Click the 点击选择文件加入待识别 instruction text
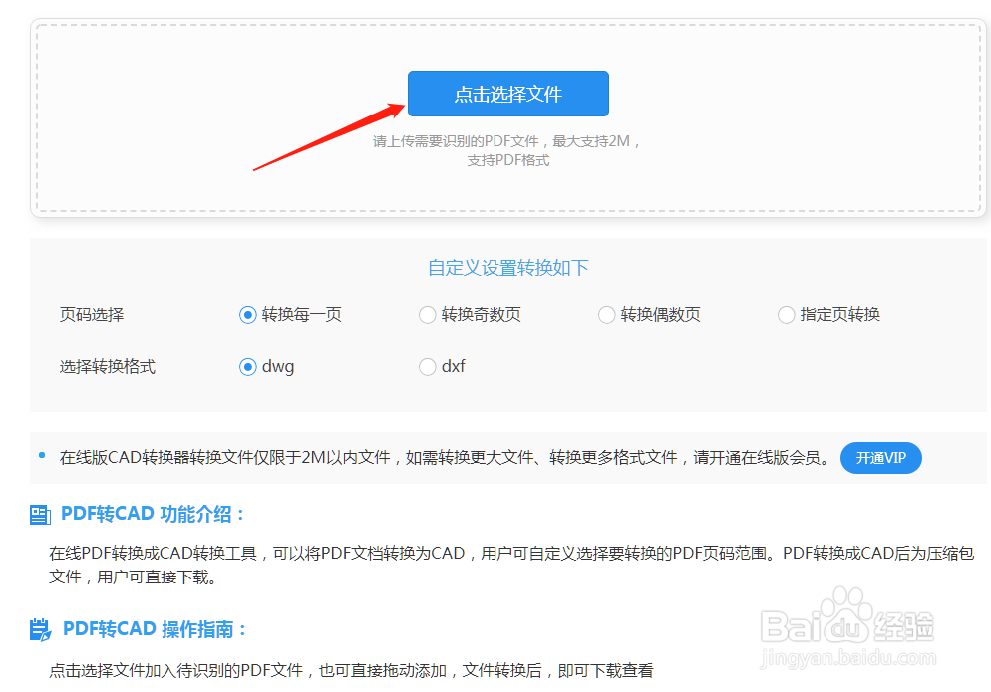This screenshot has width=991, height=692. (351, 670)
